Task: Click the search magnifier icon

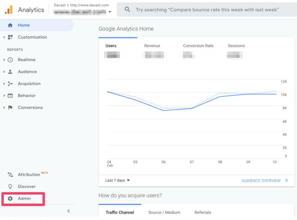Action: point(127,9)
